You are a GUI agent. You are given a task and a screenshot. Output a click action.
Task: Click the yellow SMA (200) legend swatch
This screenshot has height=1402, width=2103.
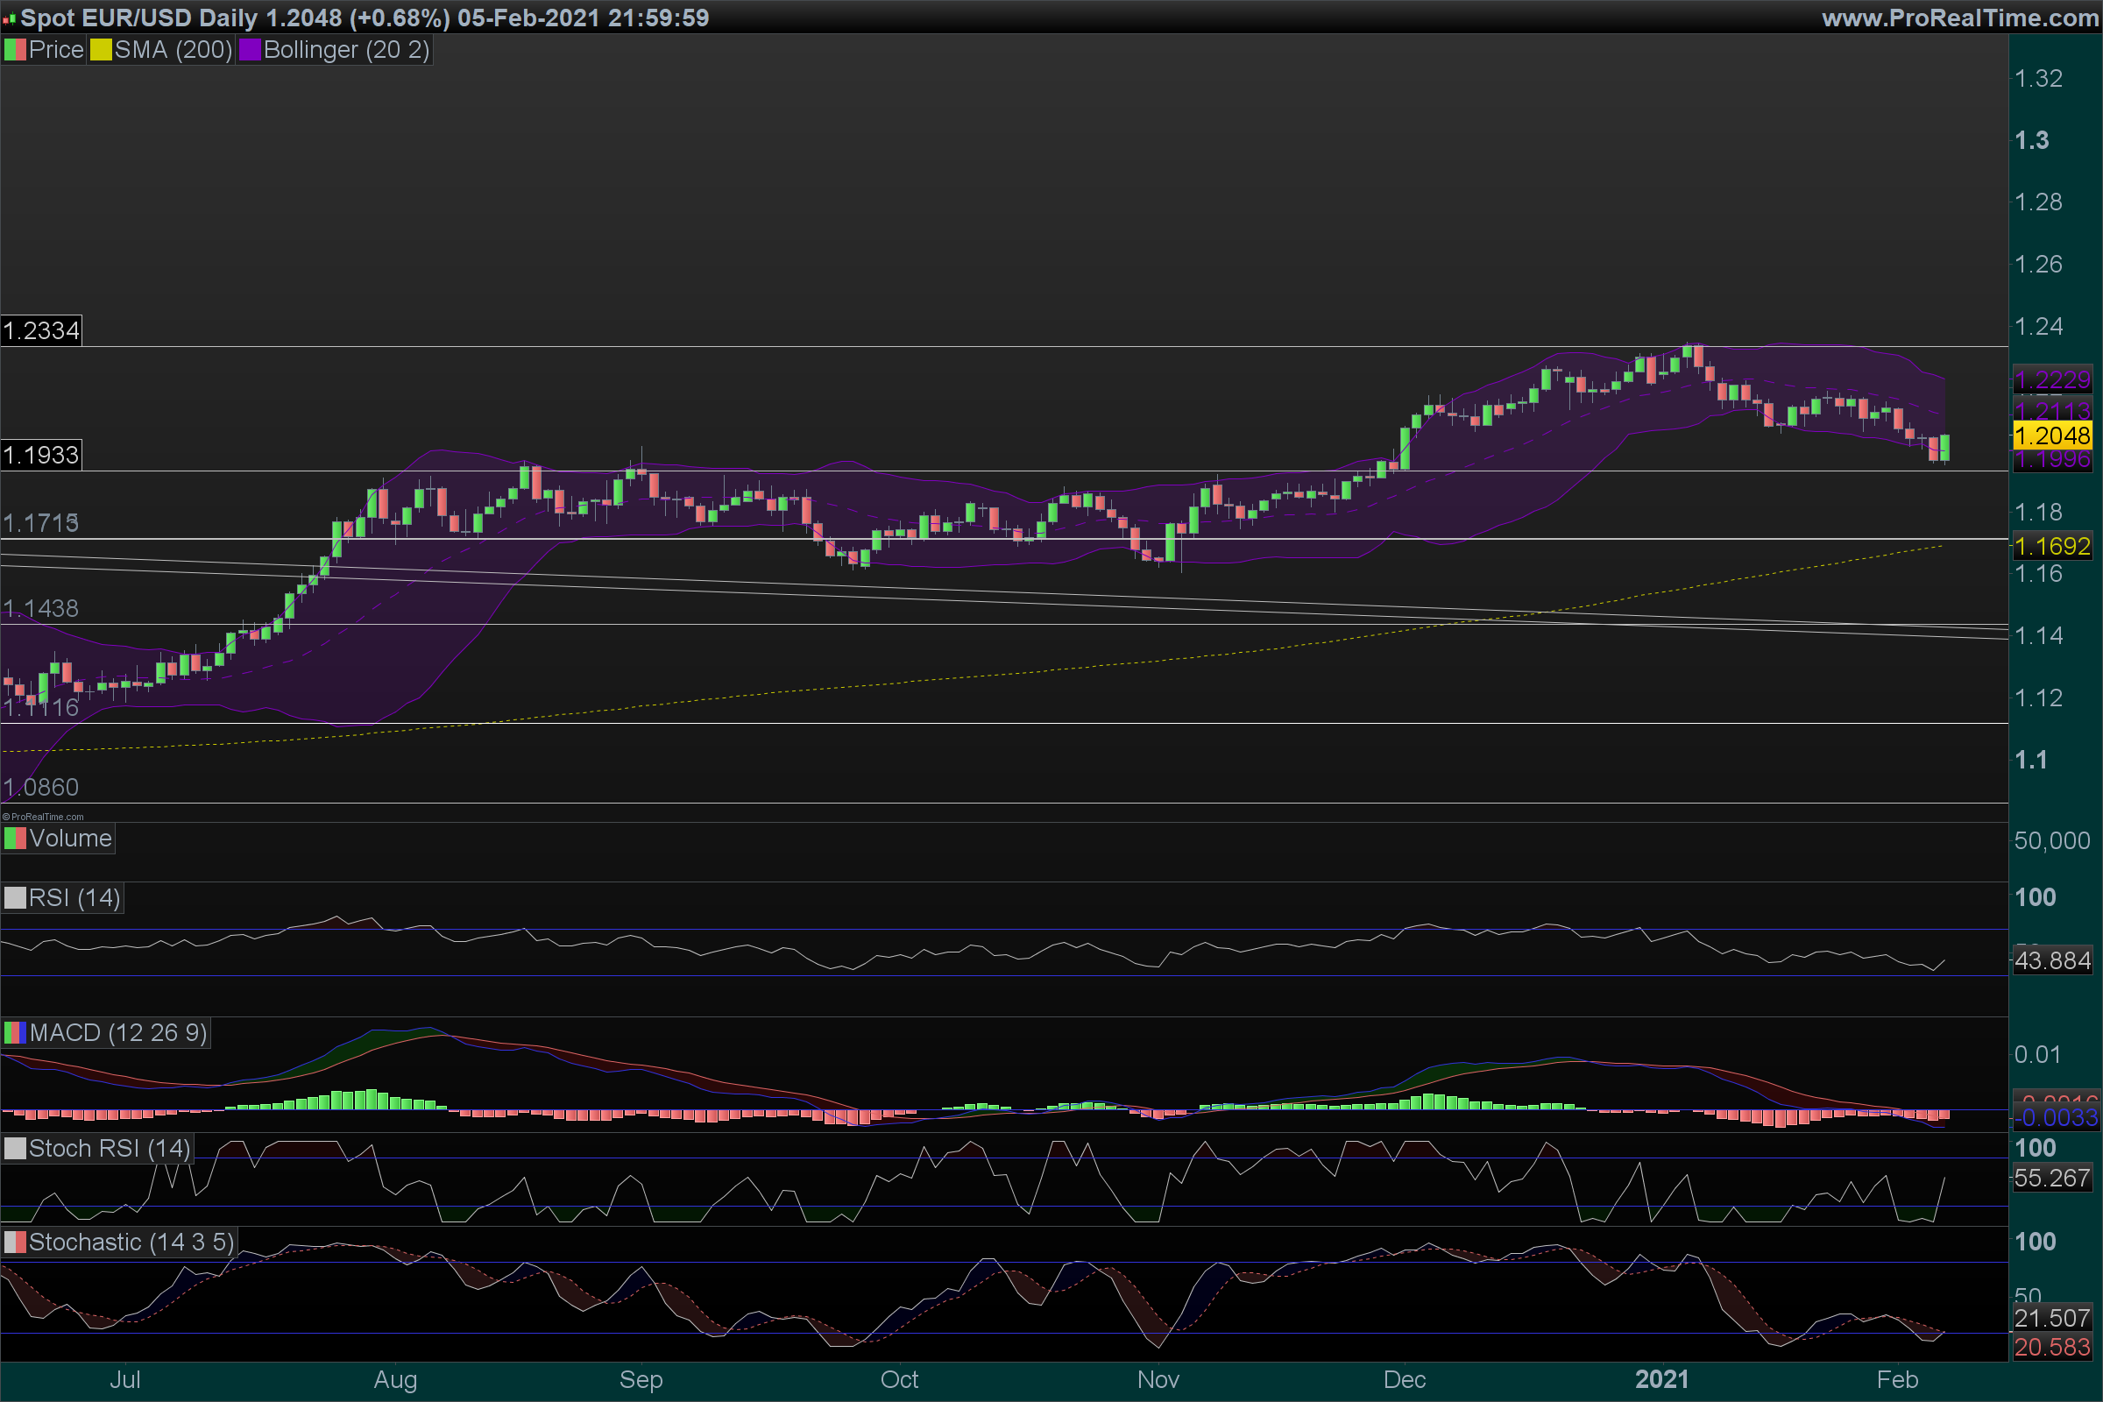[100, 50]
